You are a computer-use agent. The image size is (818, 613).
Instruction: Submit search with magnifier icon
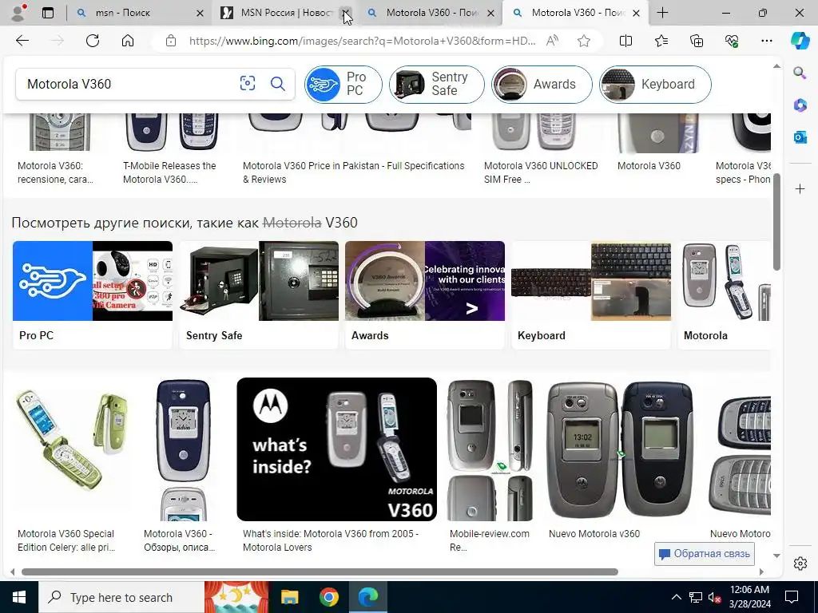tap(277, 83)
